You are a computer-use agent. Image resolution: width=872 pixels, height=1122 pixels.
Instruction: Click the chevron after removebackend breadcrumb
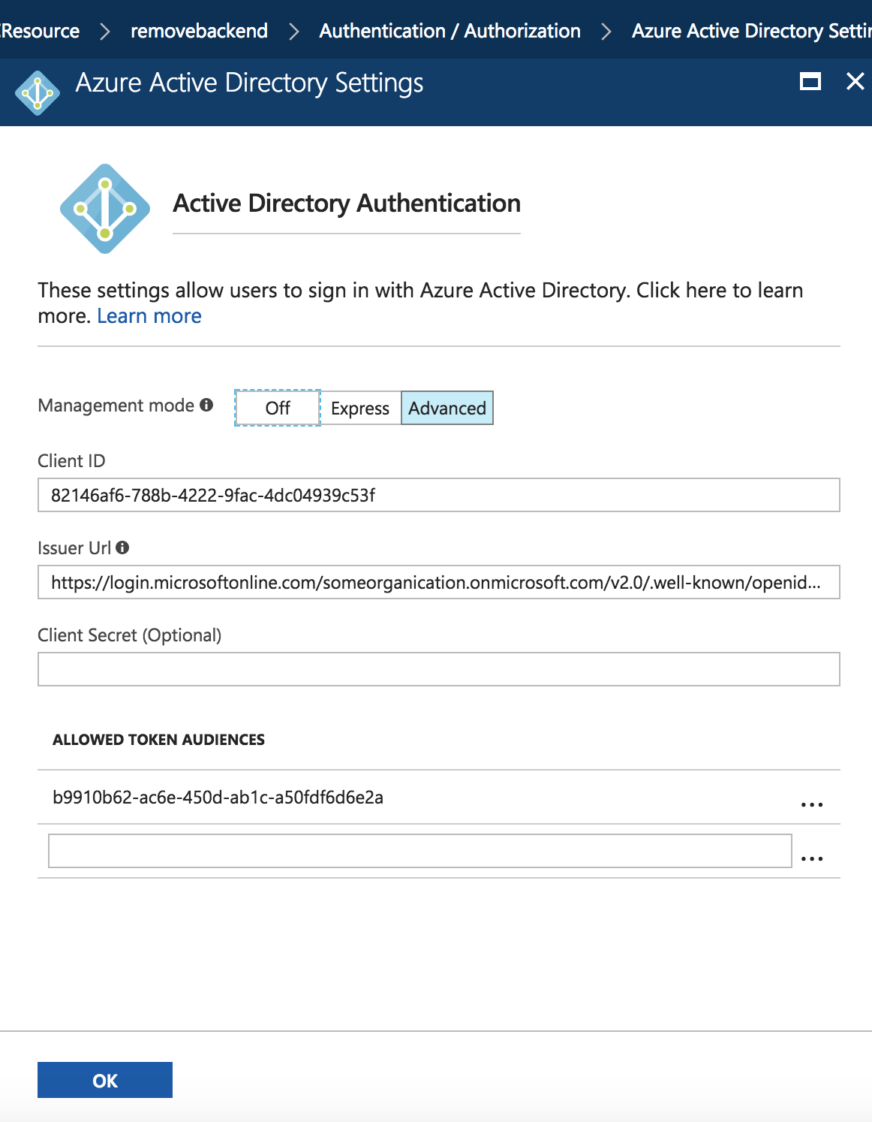click(x=293, y=32)
